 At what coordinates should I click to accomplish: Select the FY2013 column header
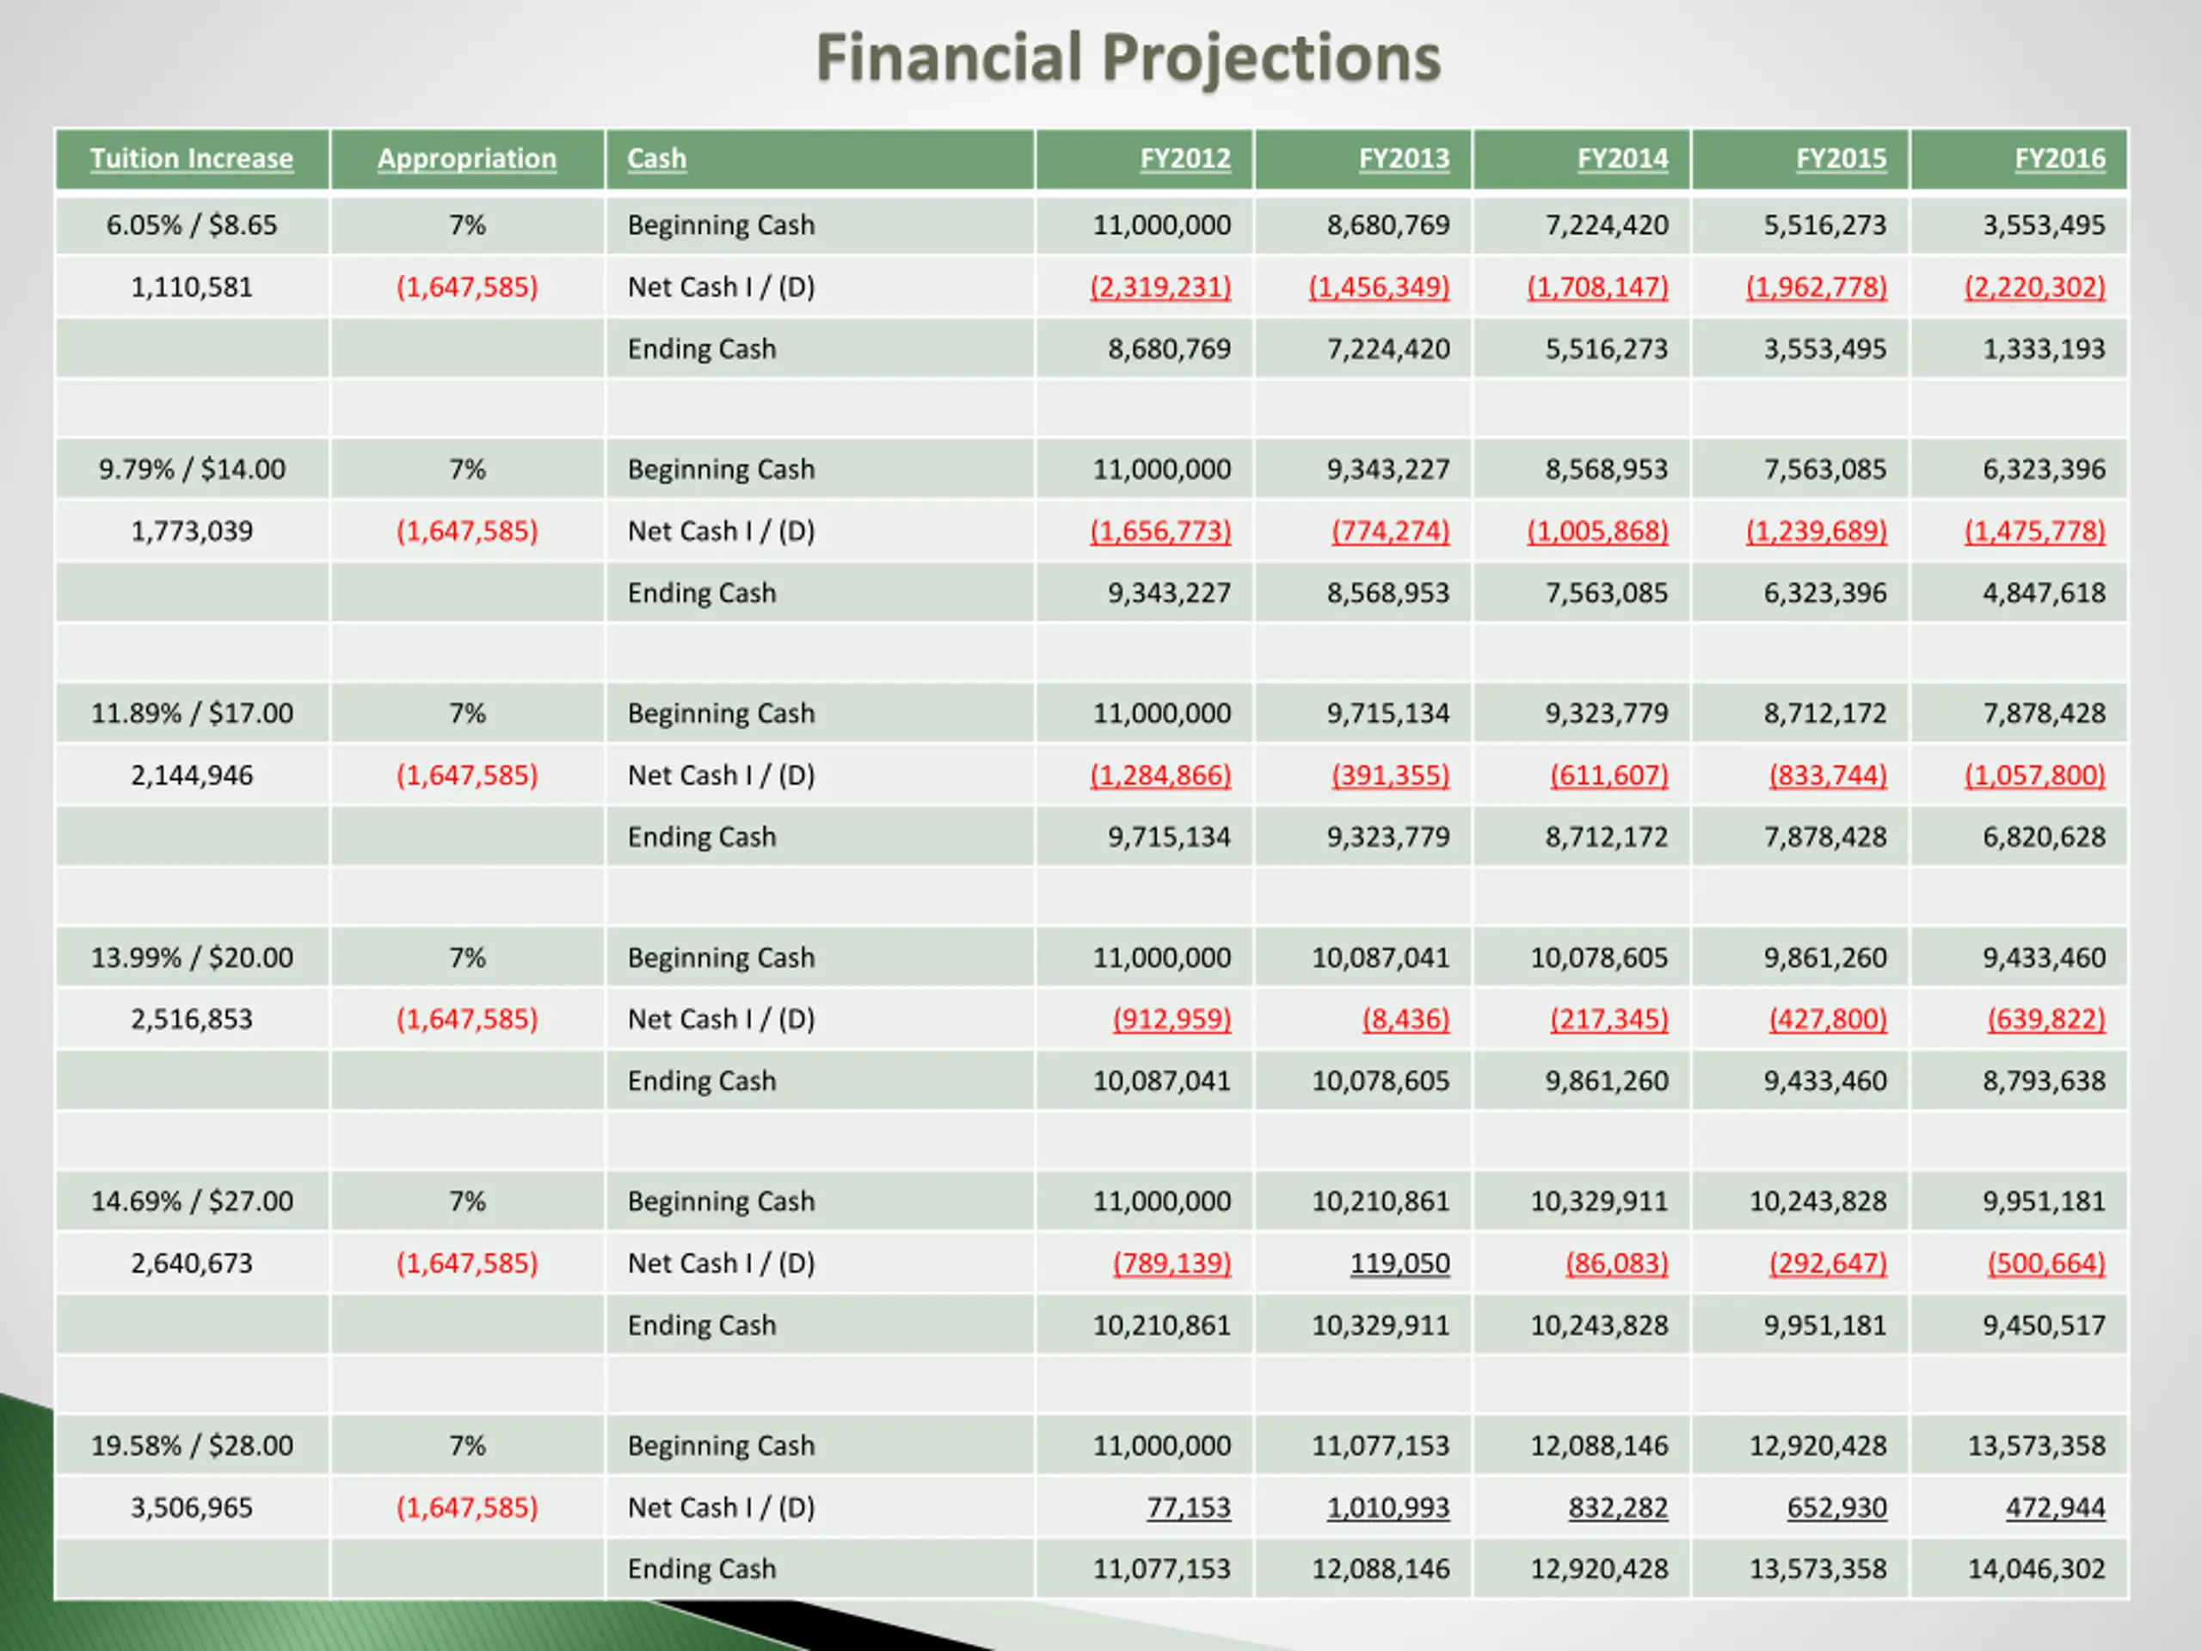tap(1404, 159)
